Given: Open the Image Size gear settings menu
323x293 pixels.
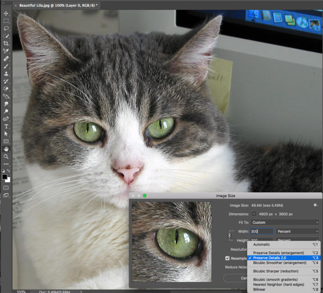Looking at the screenshot, I should (x=316, y=205).
